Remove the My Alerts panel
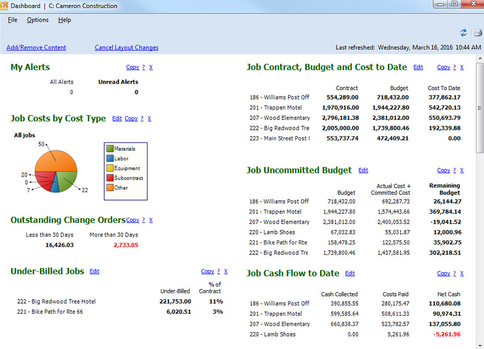 pos(151,67)
